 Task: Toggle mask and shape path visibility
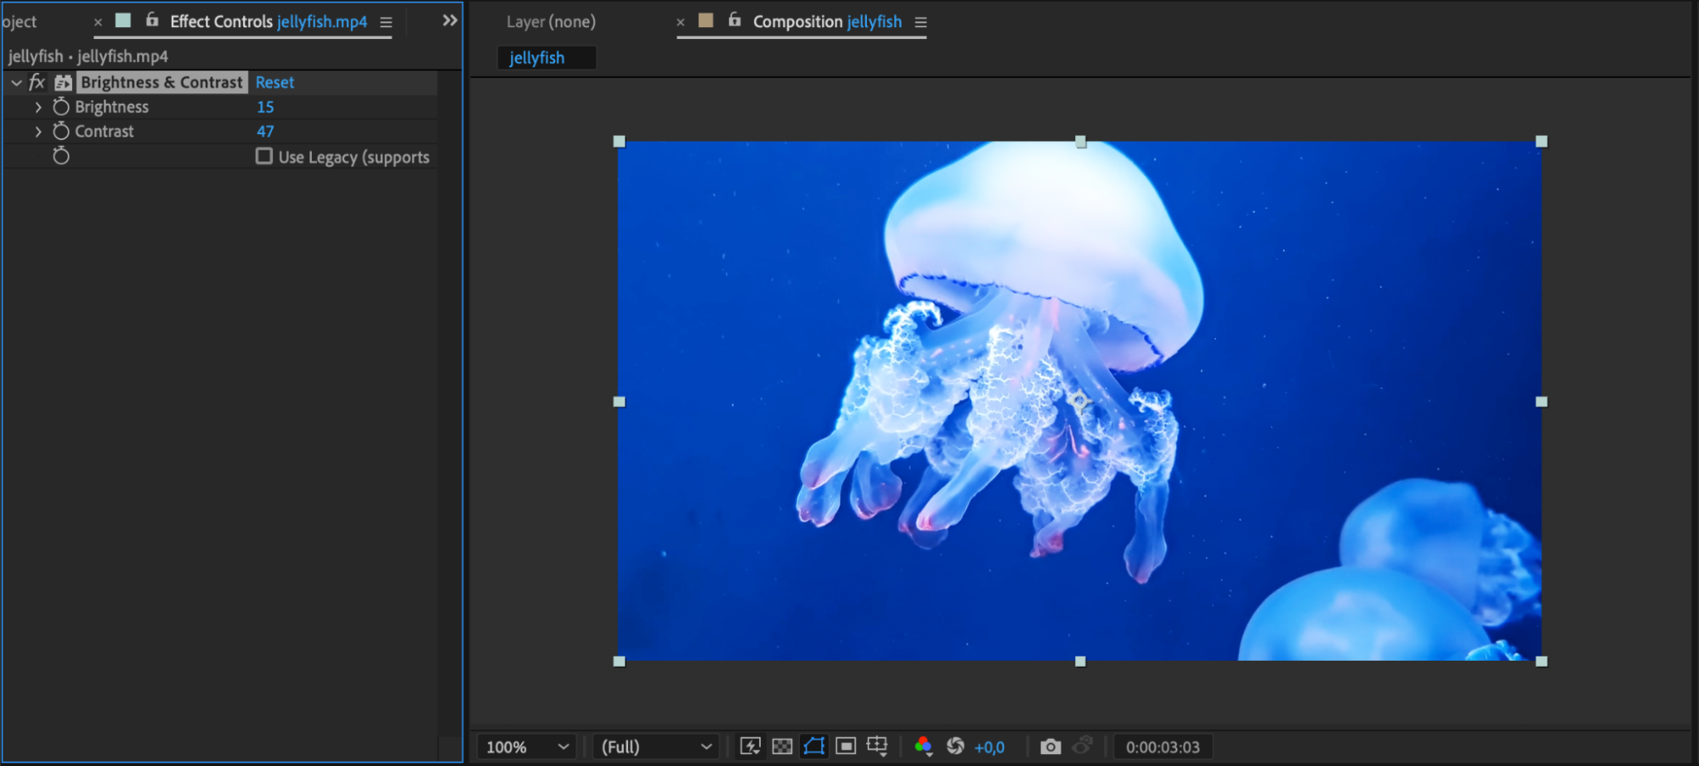tap(813, 746)
